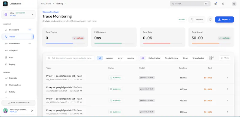Open the Dashboard sidebar item
240x117 pixels.
tap(18, 30)
